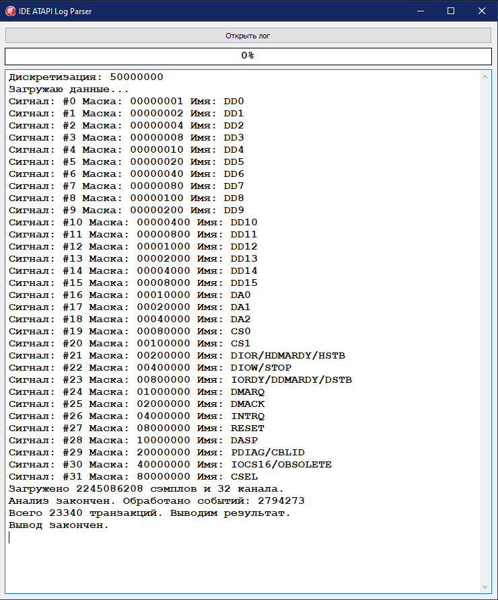The image size is (498, 600).
Task: Click the log line with signal CS1
Action: (130, 343)
